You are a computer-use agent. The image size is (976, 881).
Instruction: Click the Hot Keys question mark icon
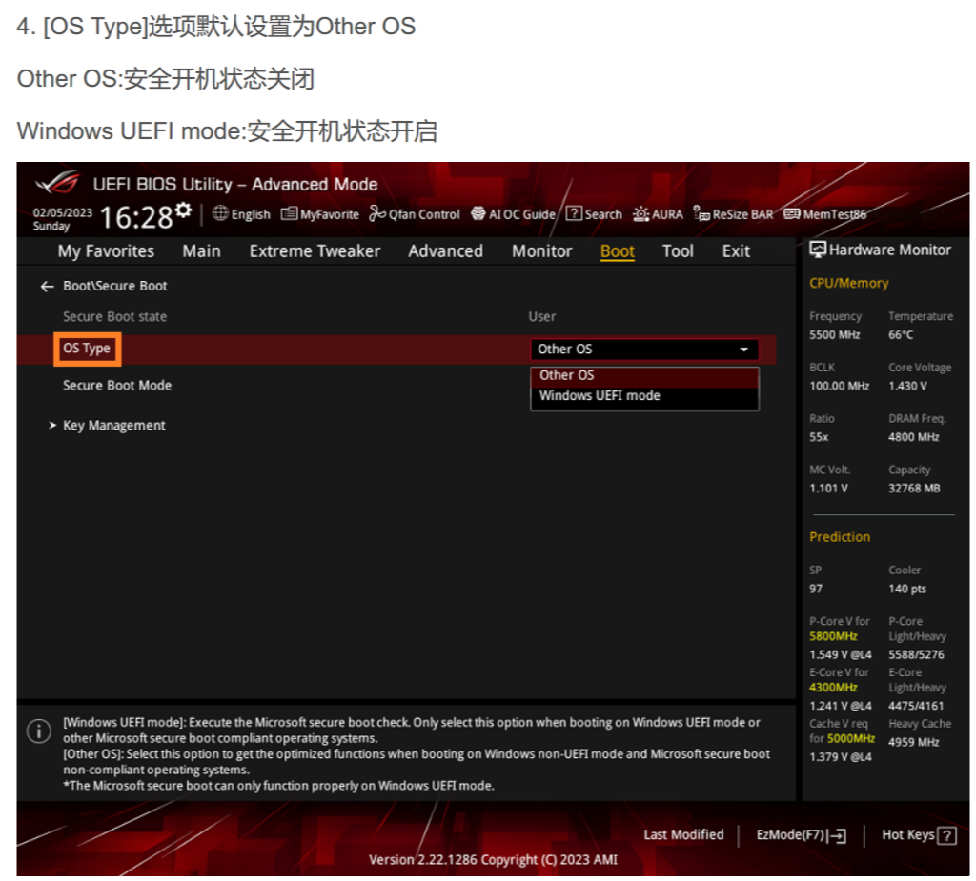coord(947,835)
